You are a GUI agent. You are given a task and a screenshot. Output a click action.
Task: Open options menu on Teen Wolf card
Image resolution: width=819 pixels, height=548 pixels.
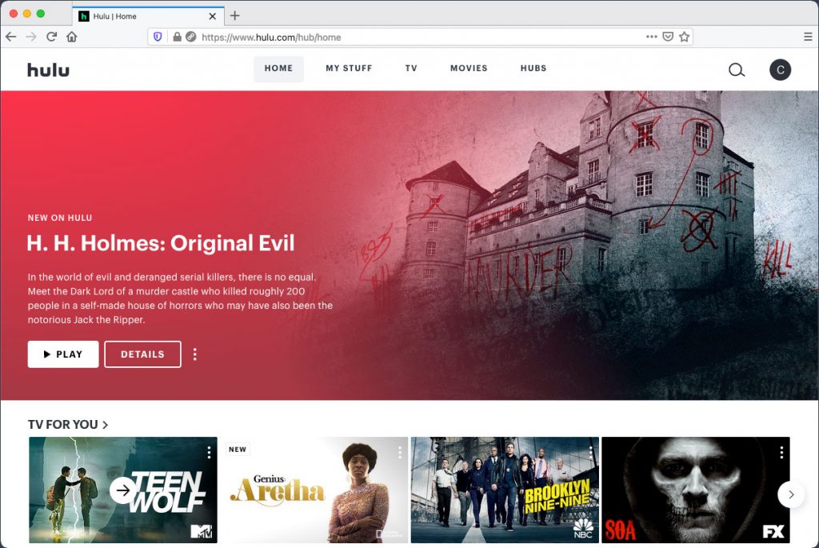[209, 453]
